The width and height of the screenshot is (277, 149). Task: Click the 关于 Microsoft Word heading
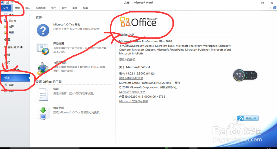click(134, 67)
